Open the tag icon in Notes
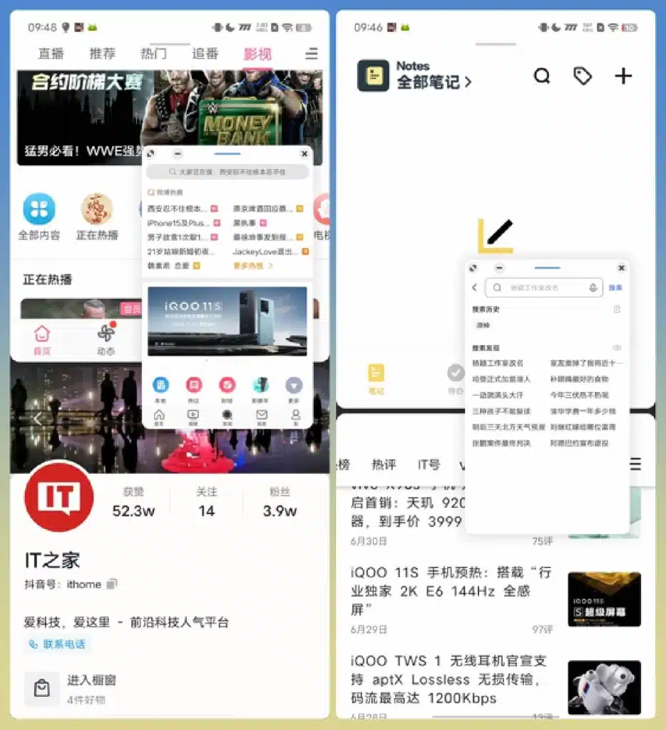This screenshot has height=730, width=666. click(583, 76)
